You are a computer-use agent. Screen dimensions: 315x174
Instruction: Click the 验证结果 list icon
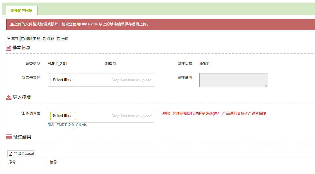(9, 137)
